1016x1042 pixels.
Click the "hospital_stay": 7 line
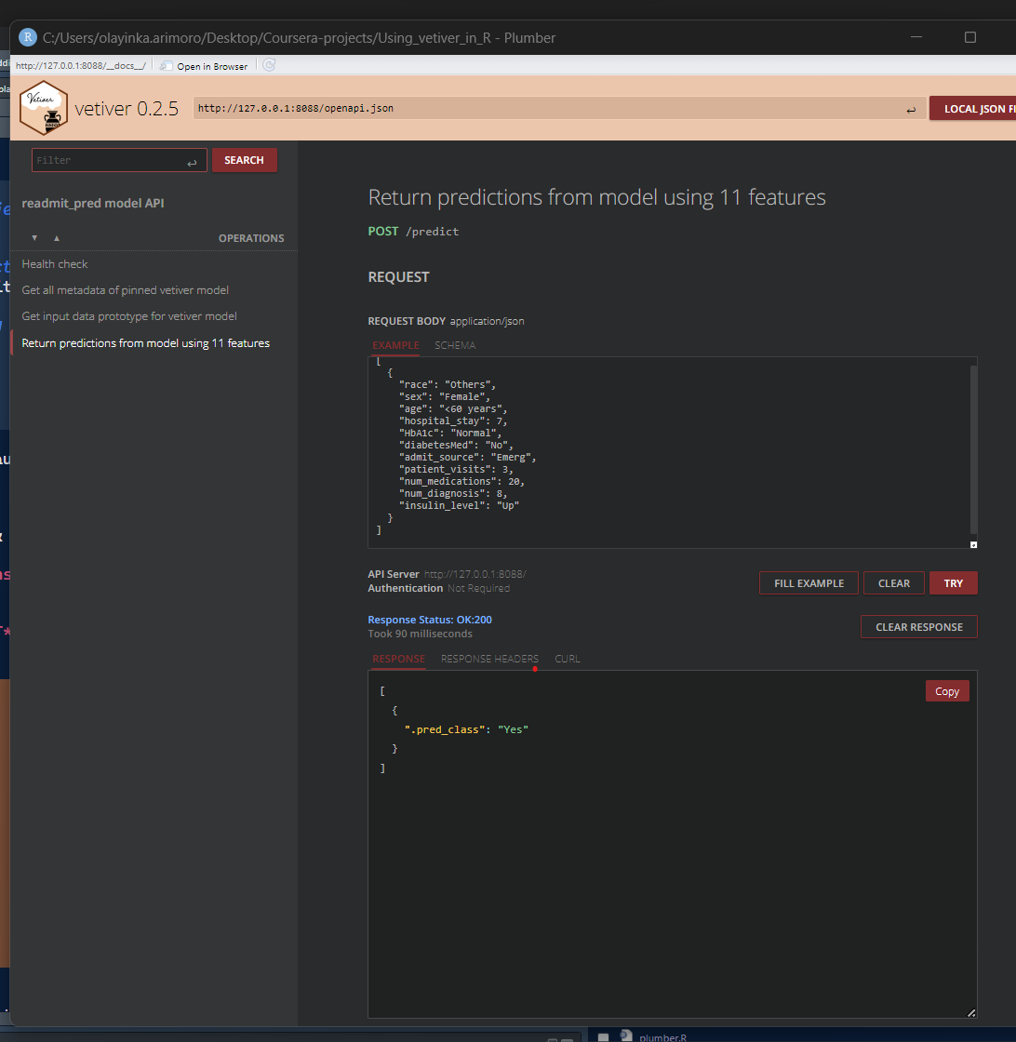point(453,421)
